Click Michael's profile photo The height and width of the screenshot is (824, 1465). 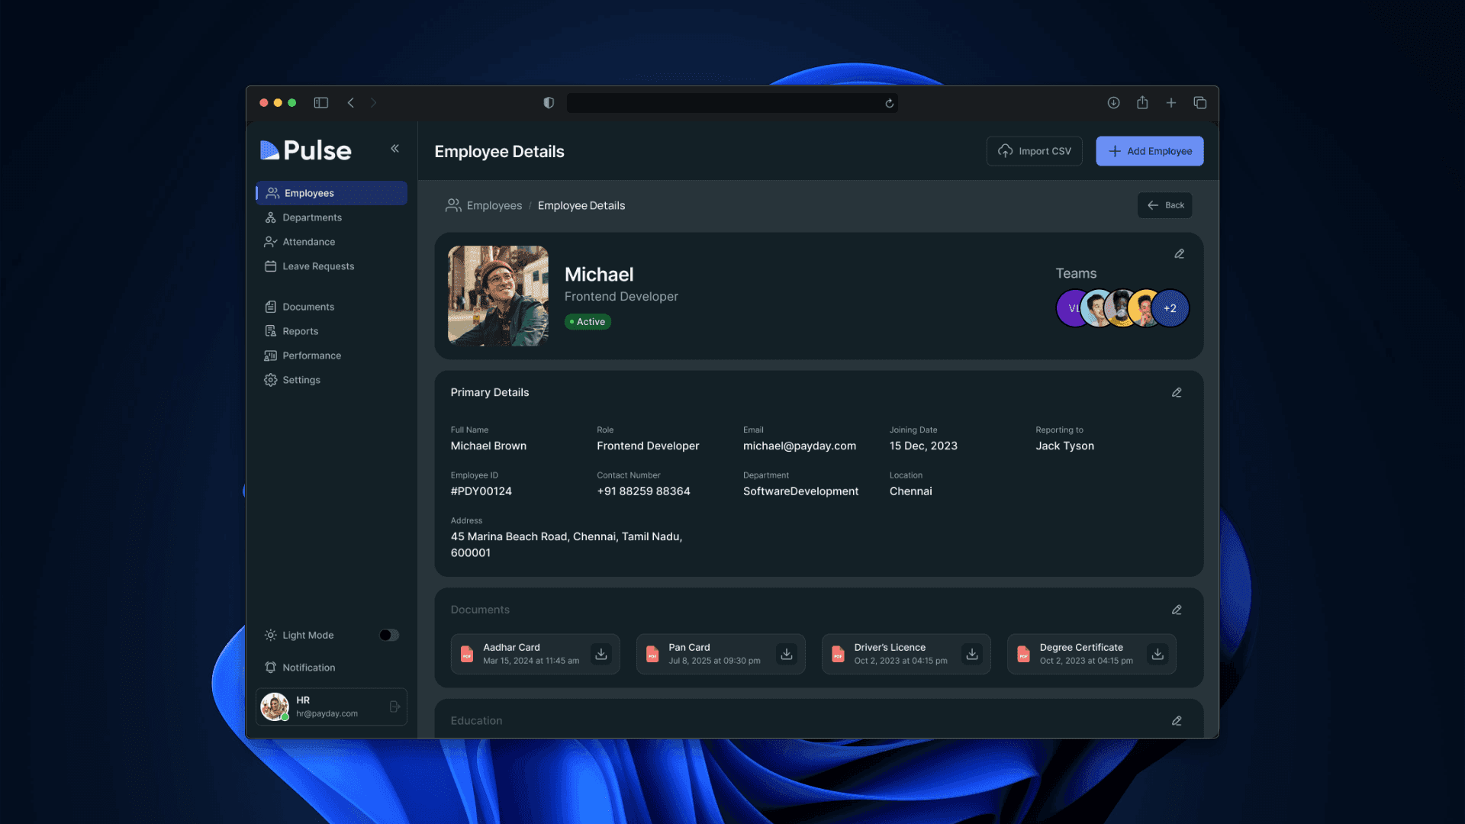click(497, 296)
